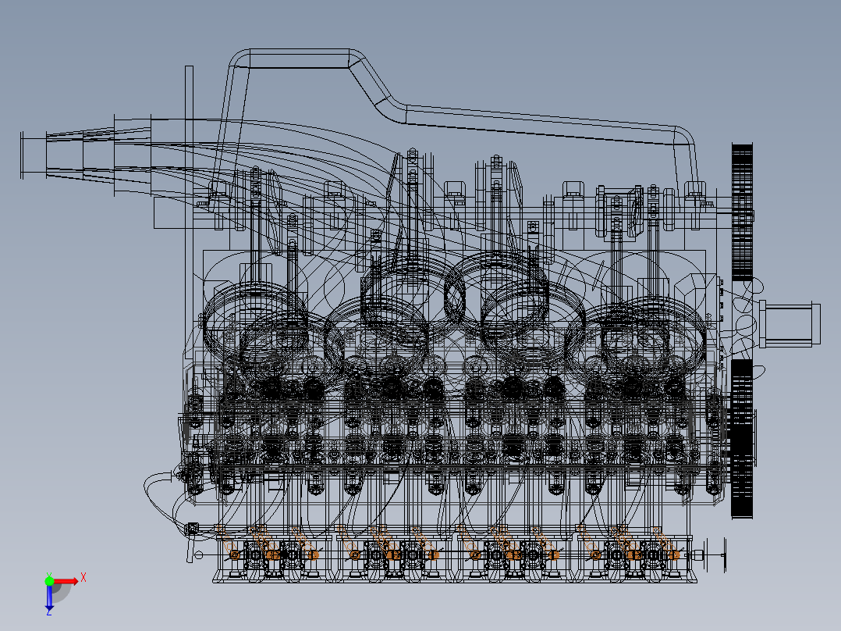Select the upper black gear on the engine's right side

[743, 212]
